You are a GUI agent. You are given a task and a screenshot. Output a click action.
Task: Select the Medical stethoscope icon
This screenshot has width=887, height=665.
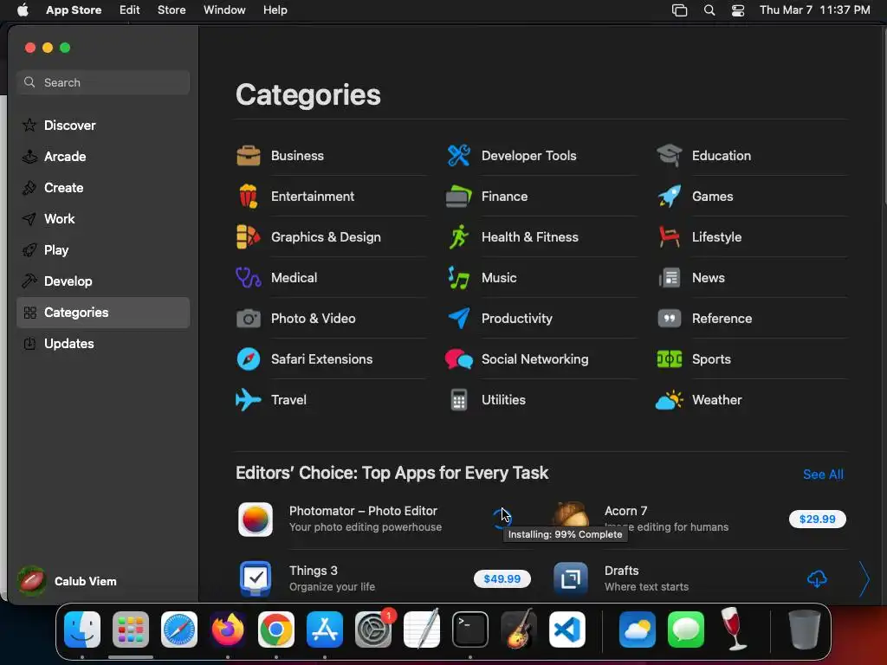249,278
